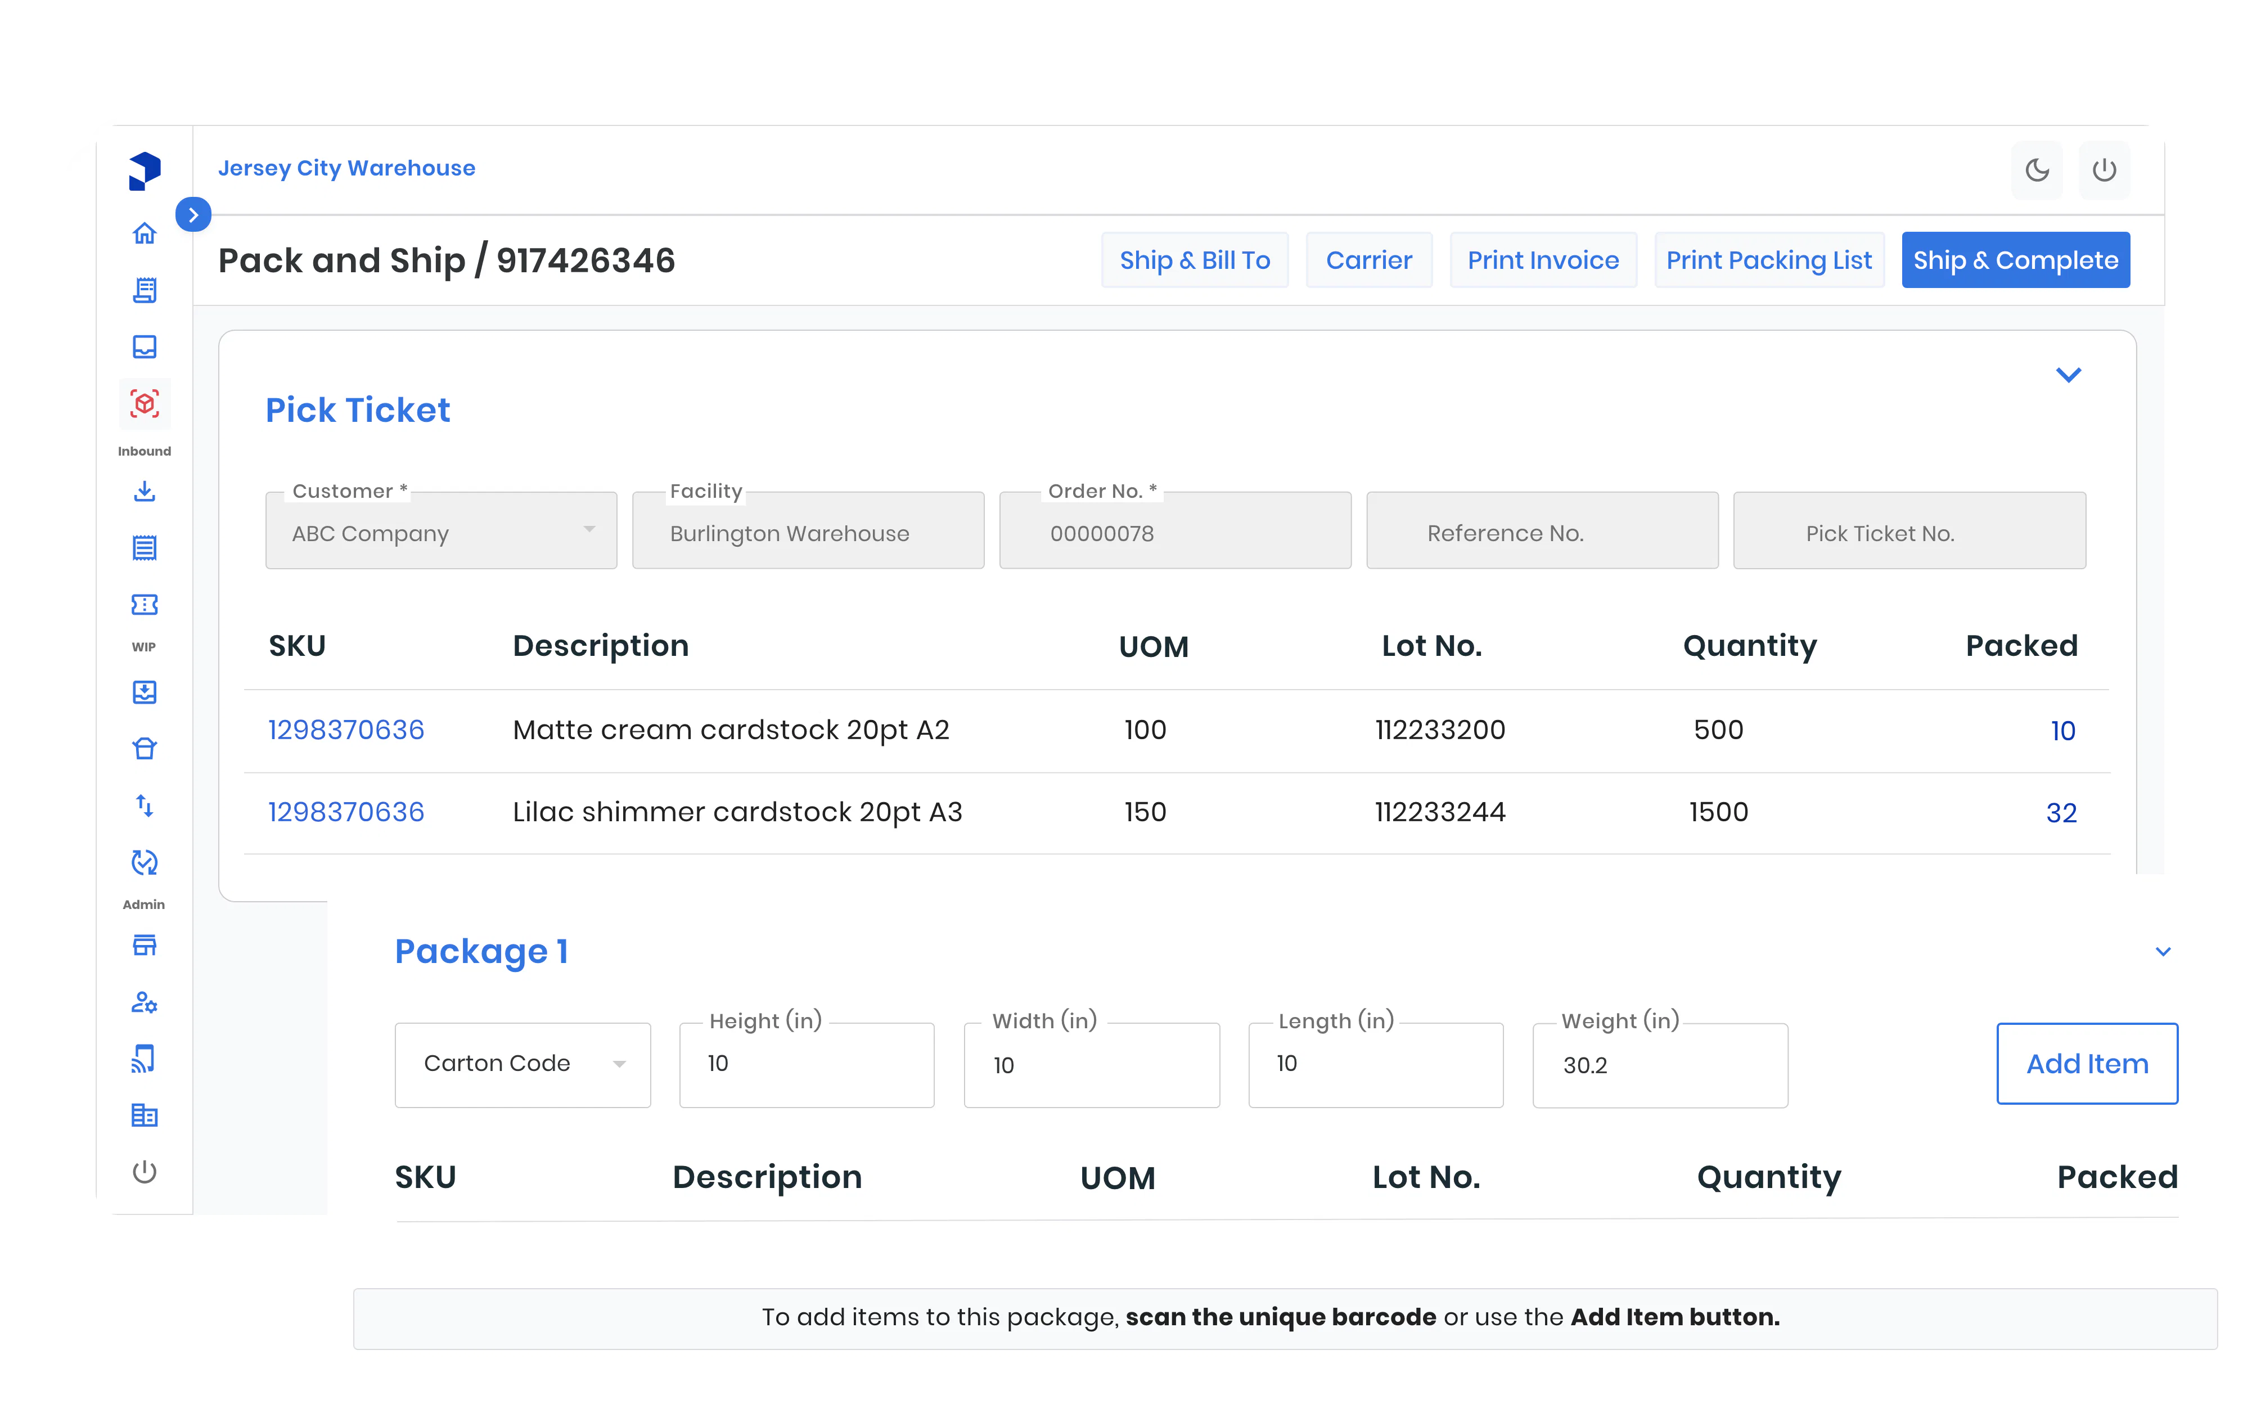This screenshot has width=2261, height=1422.
Task: Click the storefront icon under Admin
Action: pyautogui.click(x=143, y=945)
